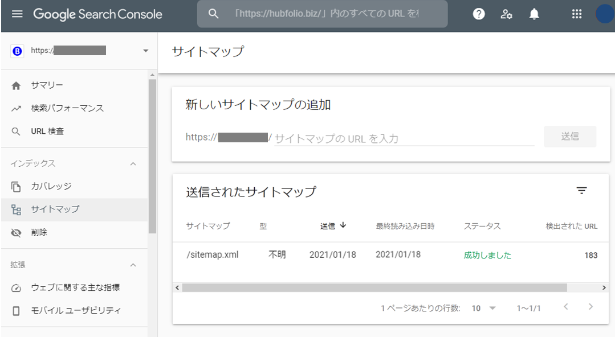
Task: Open URL 検査 in the sidebar
Action: (x=75, y=131)
